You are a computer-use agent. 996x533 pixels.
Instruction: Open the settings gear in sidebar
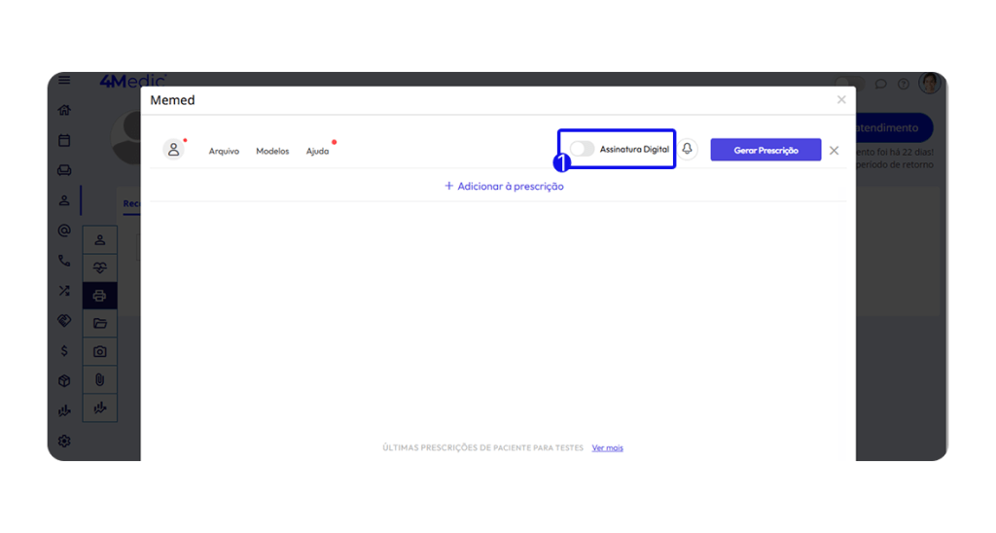point(64,441)
